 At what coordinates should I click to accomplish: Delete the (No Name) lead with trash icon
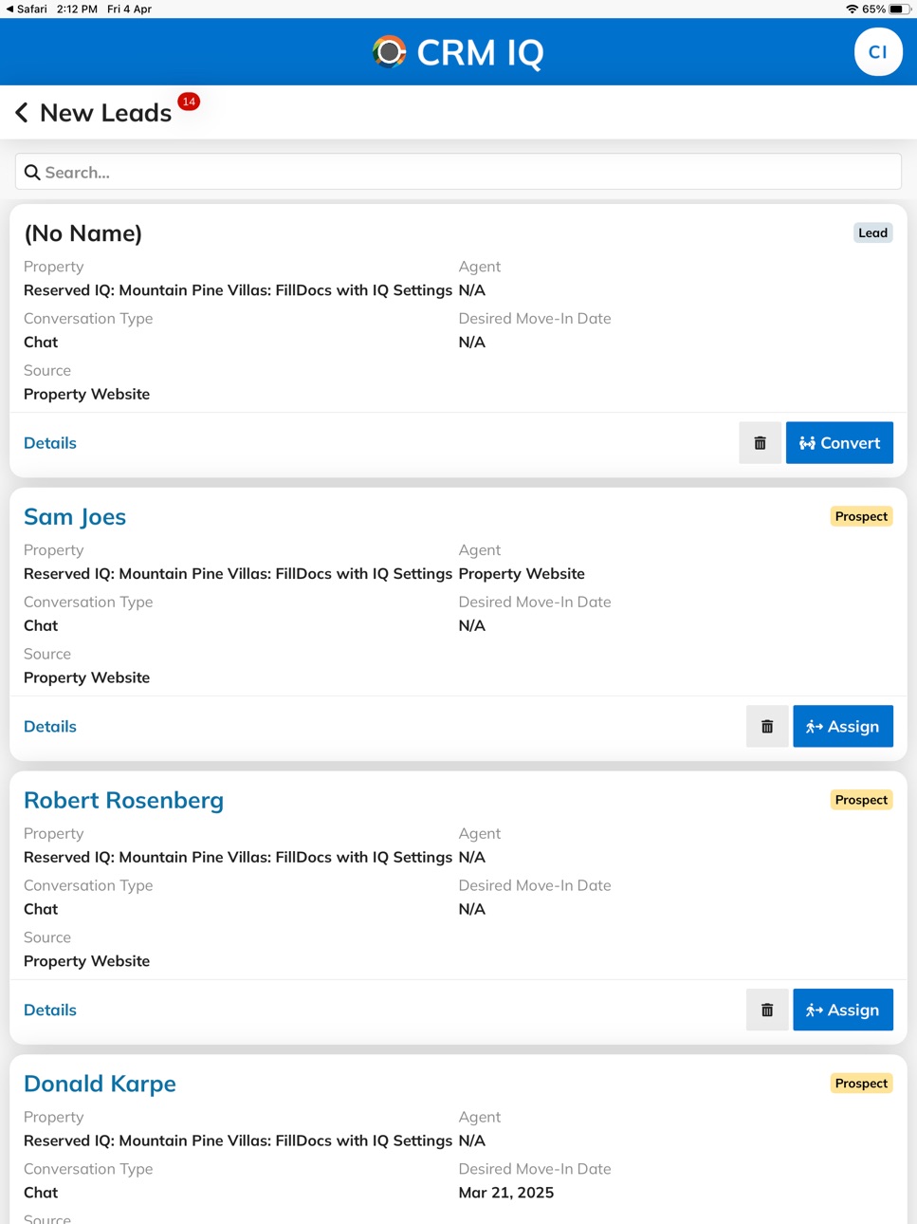[760, 443]
